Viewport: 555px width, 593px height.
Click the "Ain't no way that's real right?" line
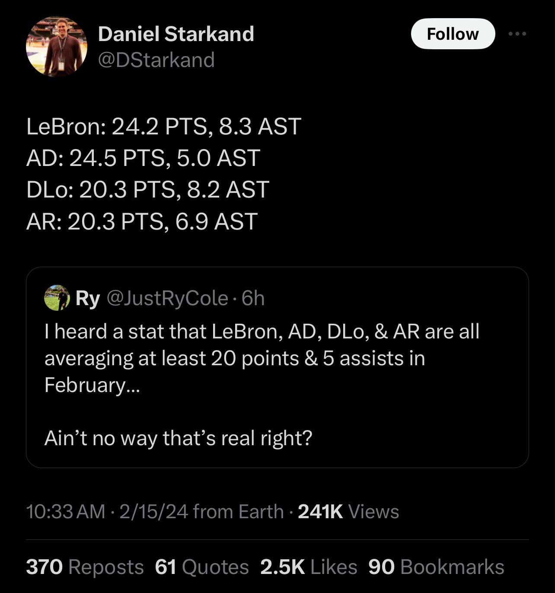pos(178,438)
